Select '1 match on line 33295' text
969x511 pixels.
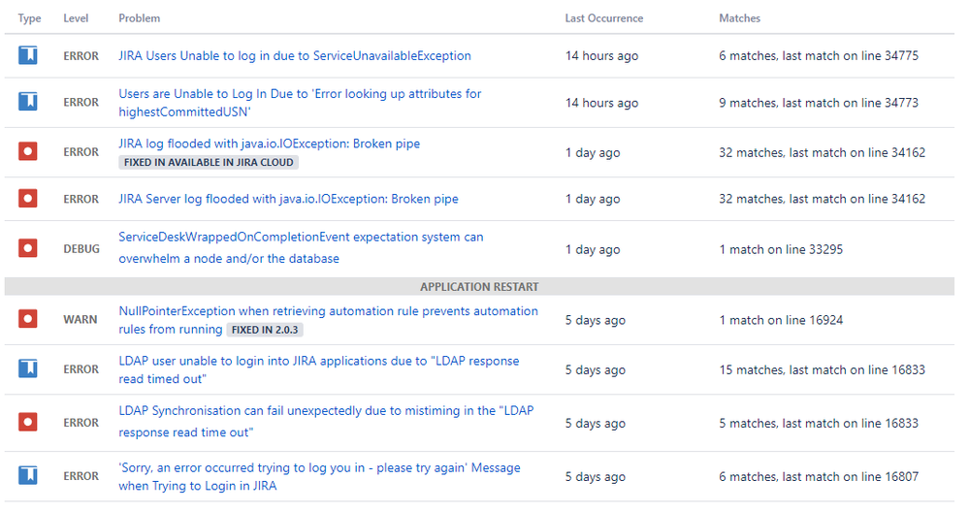781,249
